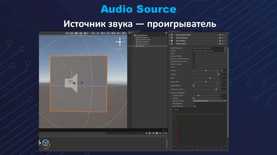This screenshot has height=155, width=277.
Task: Expand Box Collider component
Action: pyautogui.click(x=169, y=41)
